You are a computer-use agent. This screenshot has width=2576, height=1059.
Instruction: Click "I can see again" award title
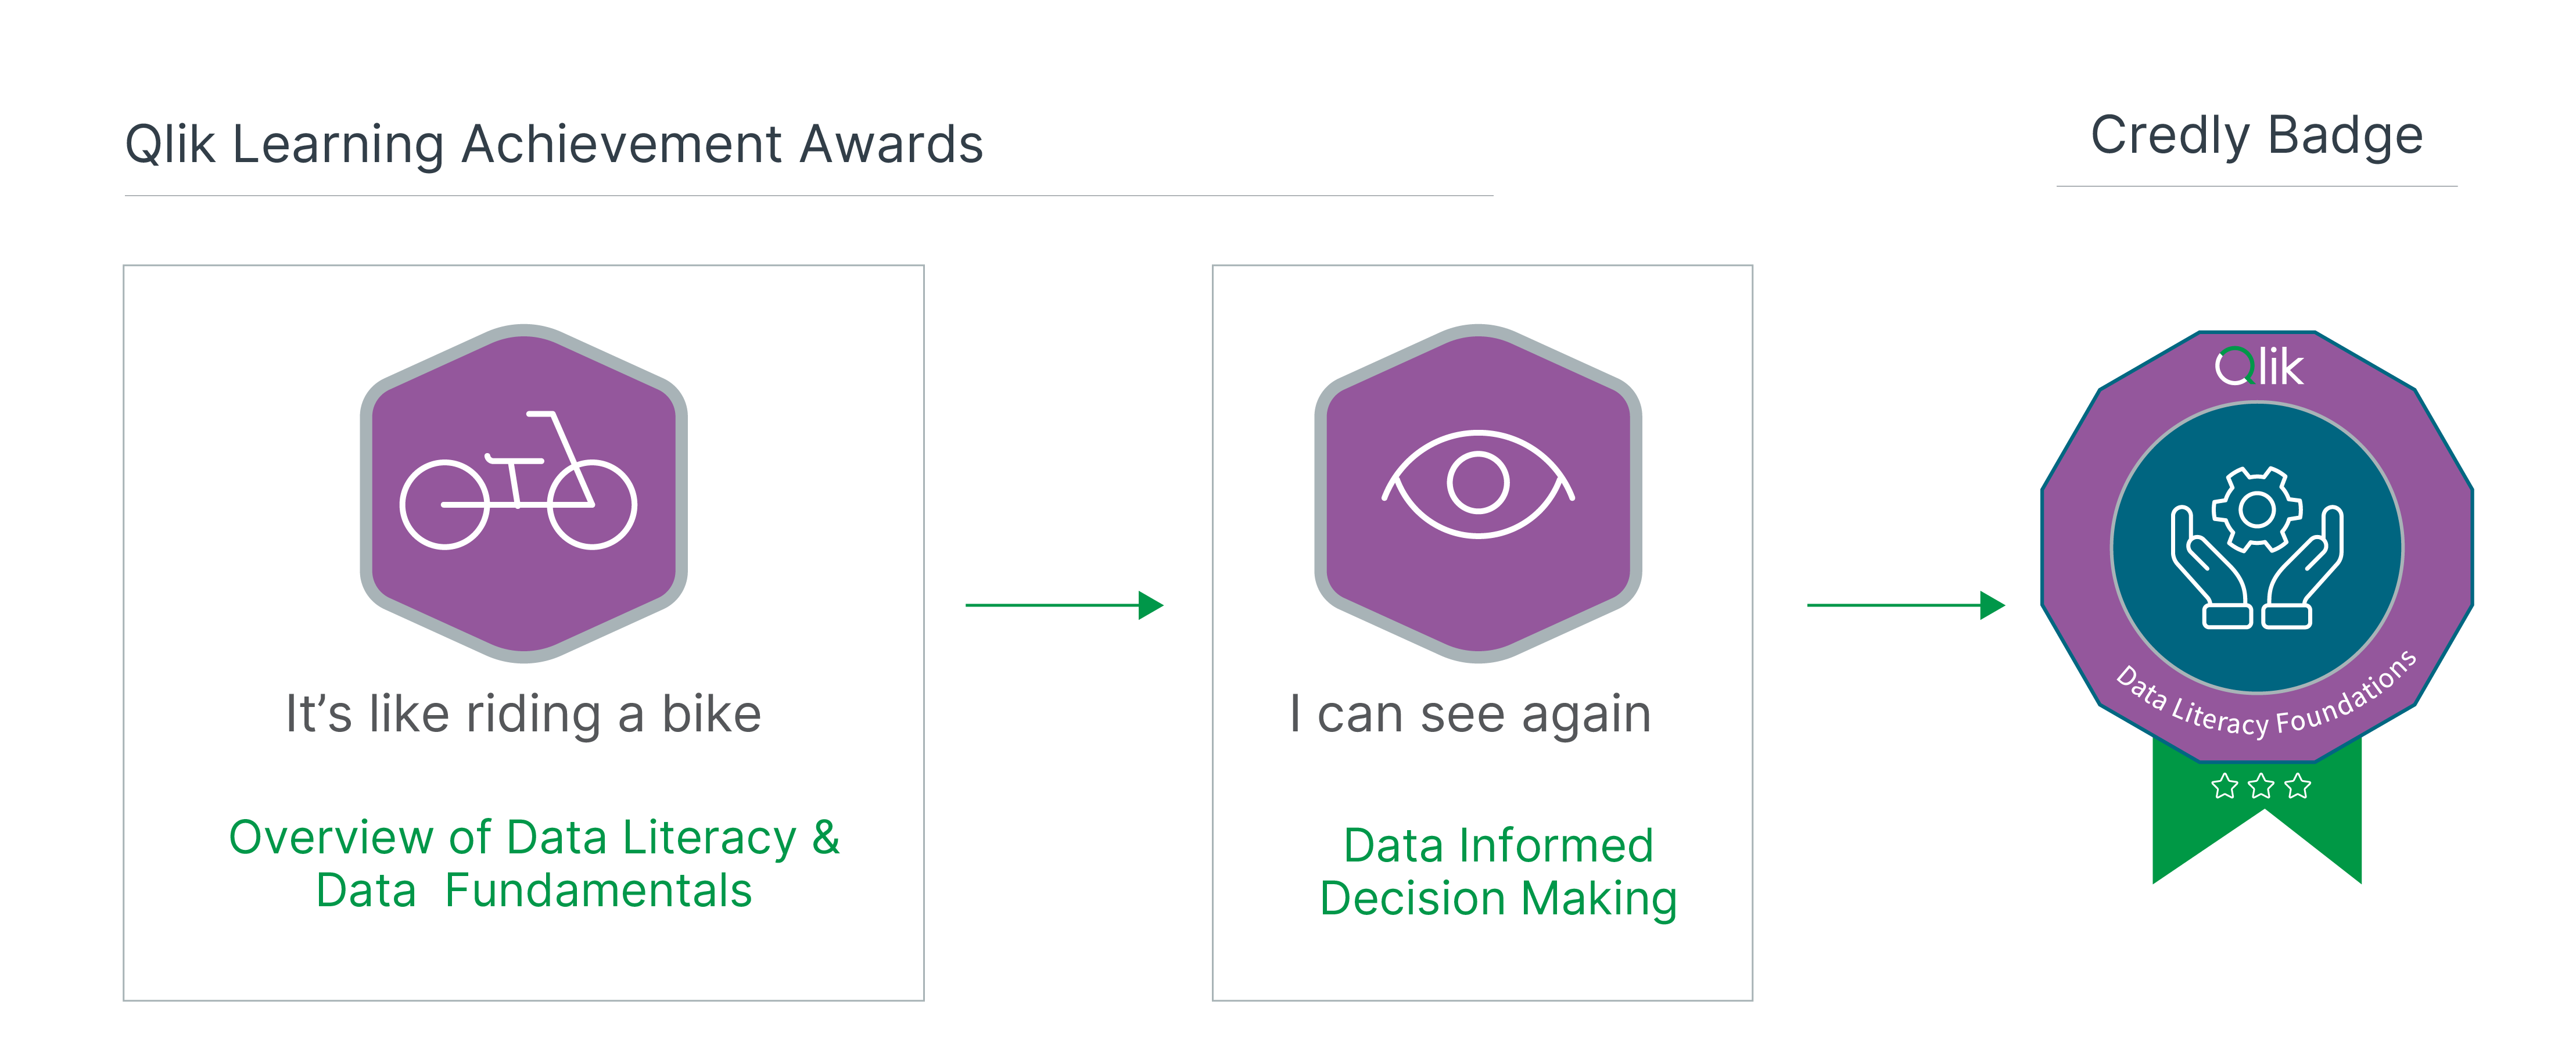[x=1470, y=714]
